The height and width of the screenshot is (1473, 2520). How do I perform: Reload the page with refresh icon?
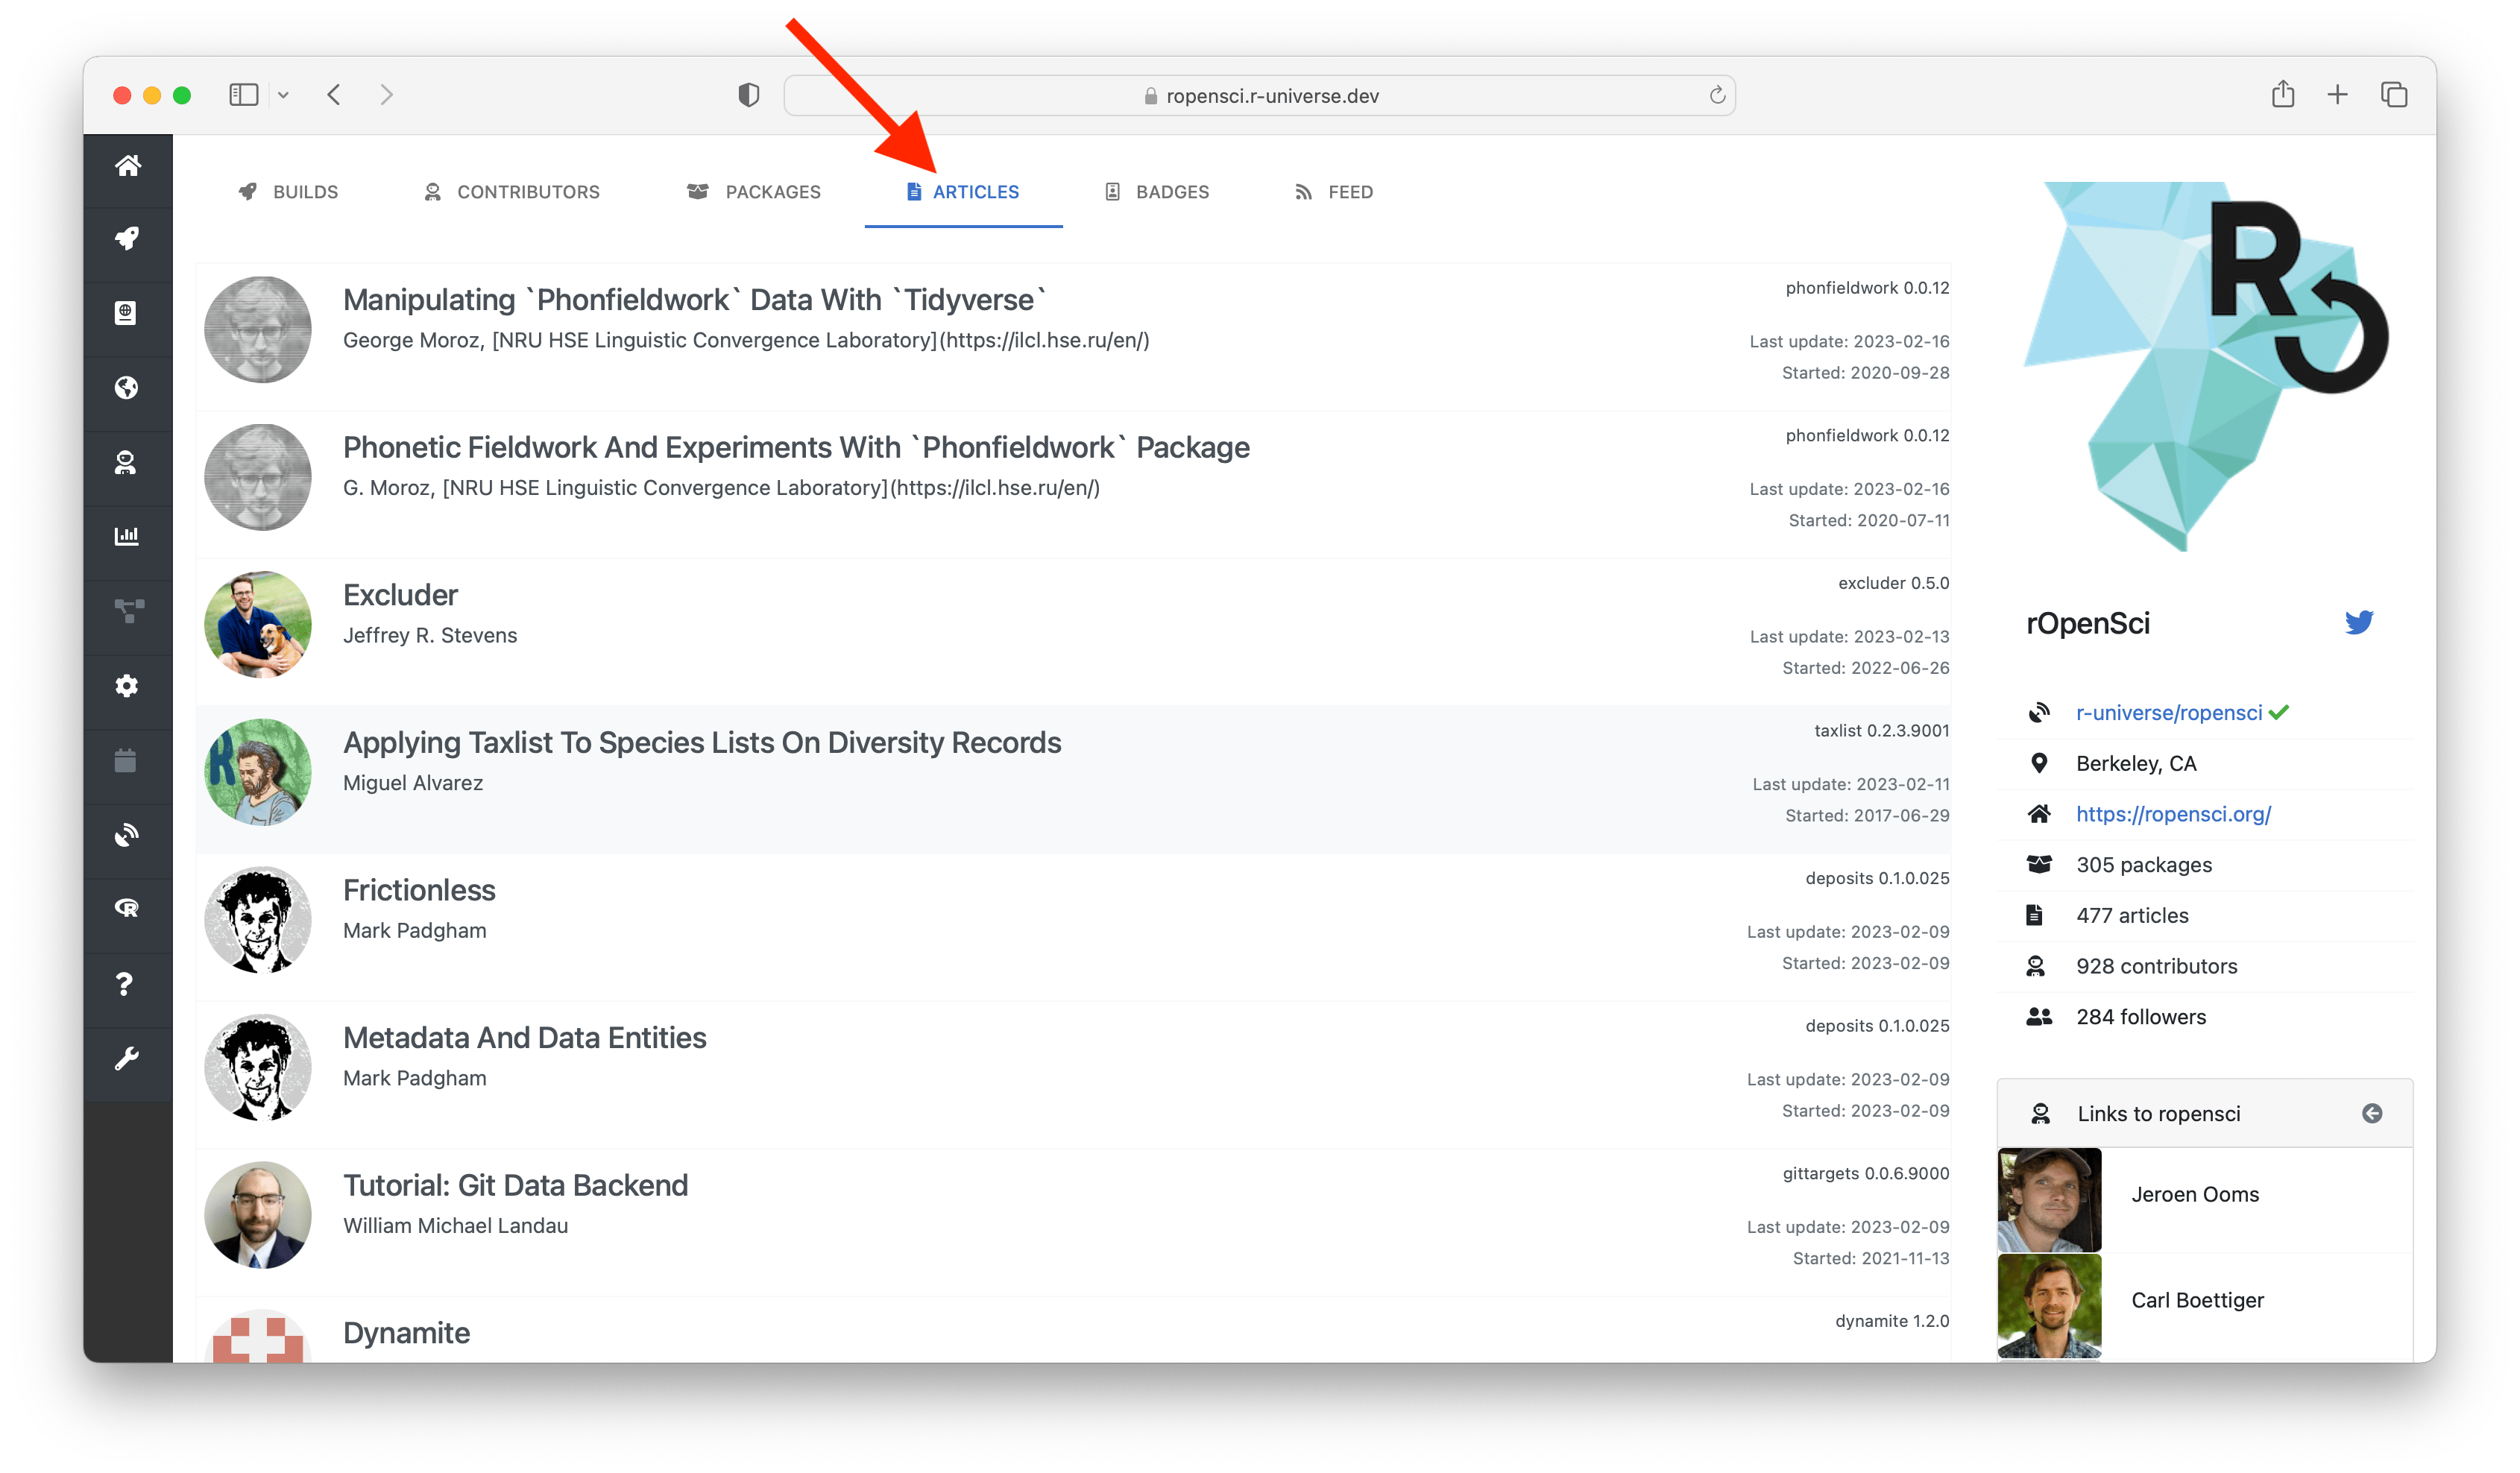(x=1717, y=95)
